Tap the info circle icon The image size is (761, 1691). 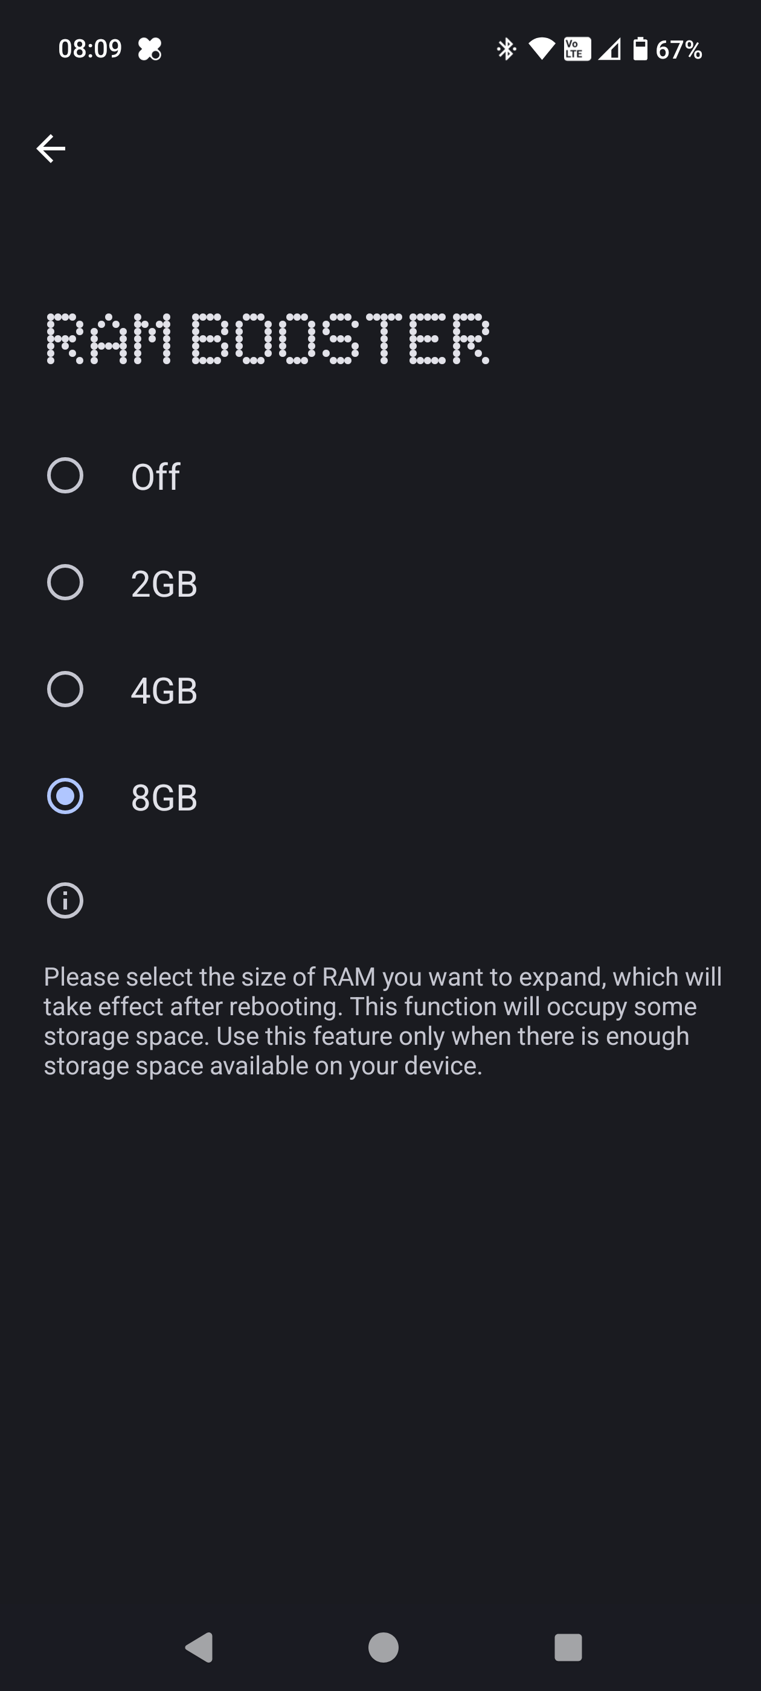click(x=65, y=900)
